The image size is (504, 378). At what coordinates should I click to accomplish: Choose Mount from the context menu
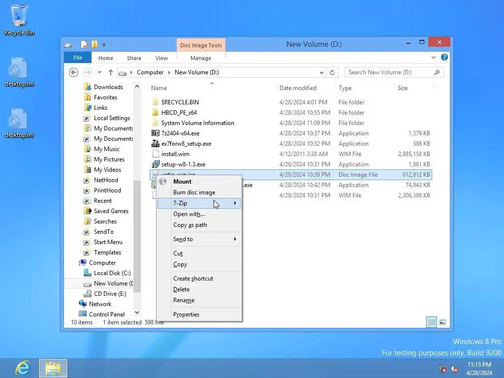[x=199, y=181]
